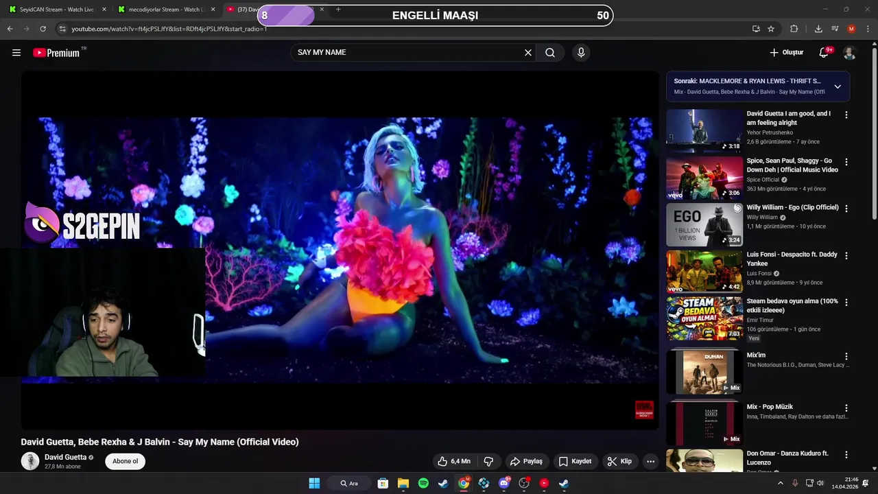Open the Don Omar Danza Kuduro video title
The height and width of the screenshot is (494, 878).
(787, 458)
